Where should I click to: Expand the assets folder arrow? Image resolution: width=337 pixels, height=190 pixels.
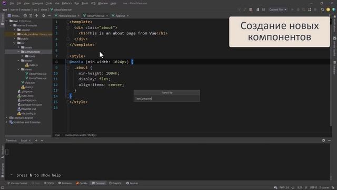[x=18, y=47]
